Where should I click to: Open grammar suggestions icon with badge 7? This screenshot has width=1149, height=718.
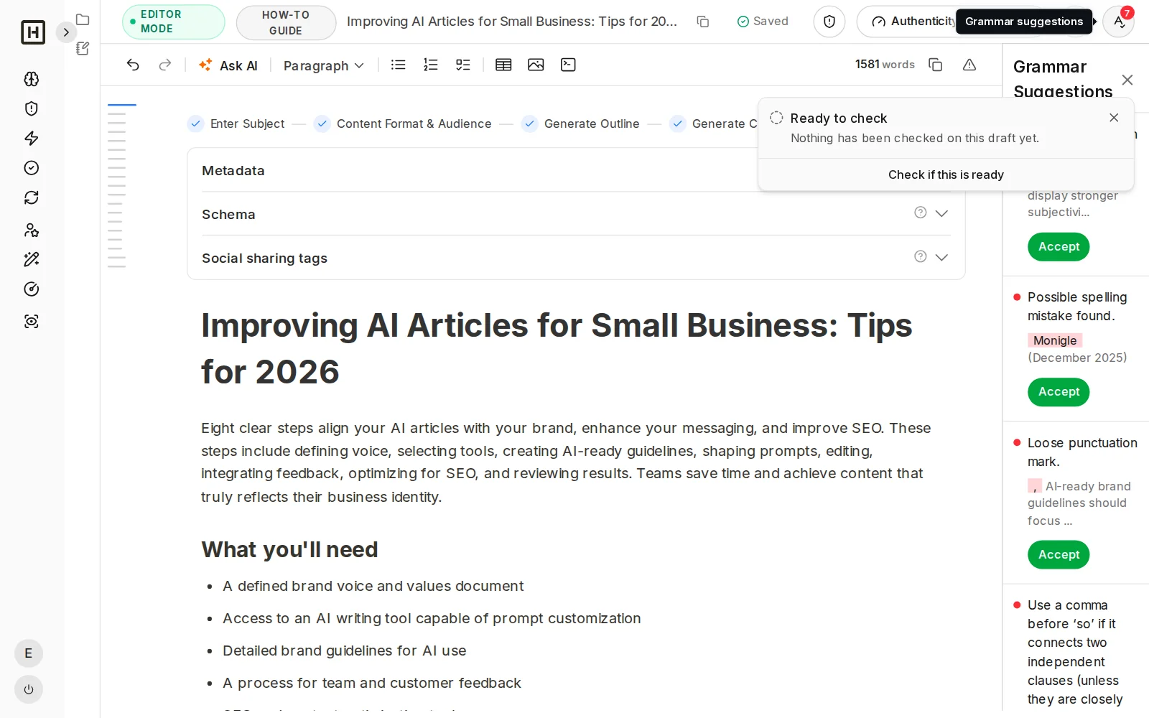pyautogui.click(x=1118, y=22)
